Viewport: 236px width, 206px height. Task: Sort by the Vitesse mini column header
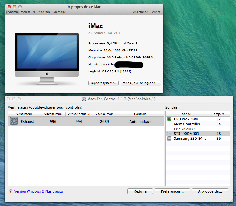tap(53, 114)
